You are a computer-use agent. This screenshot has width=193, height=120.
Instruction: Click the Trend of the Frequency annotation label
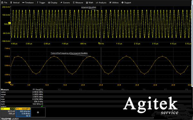click(69, 53)
